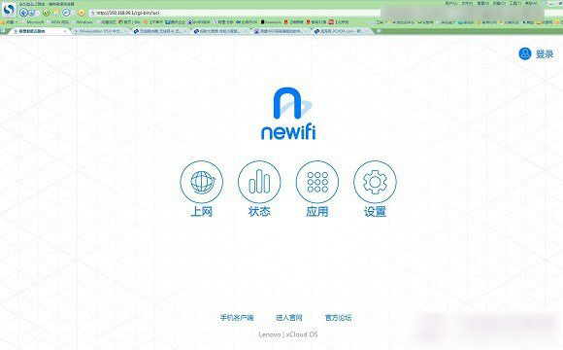Click the browser back arrow button

pyautogui.click(x=23, y=13)
